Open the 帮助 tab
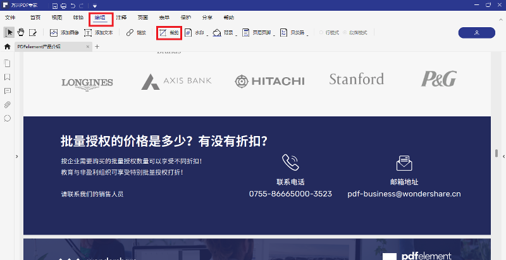 [229, 18]
